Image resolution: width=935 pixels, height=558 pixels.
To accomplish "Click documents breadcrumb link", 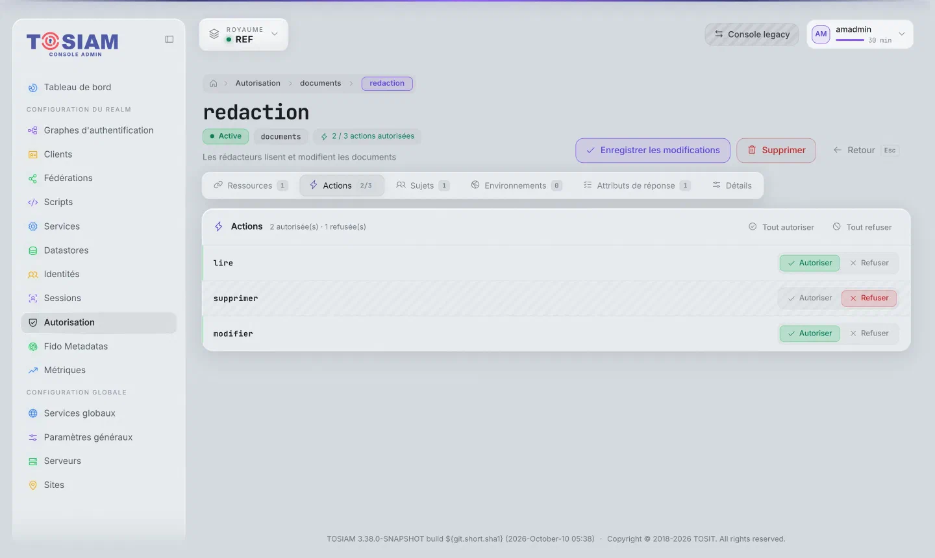I will (x=320, y=83).
